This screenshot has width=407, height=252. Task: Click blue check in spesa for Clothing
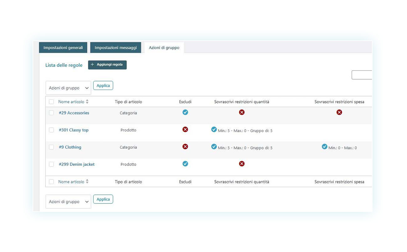click(x=325, y=147)
